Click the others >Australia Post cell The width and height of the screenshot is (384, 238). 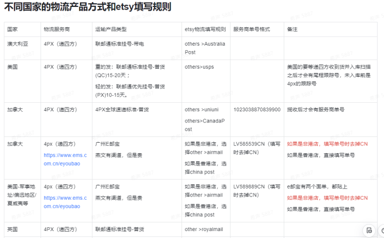pos(205,48)
